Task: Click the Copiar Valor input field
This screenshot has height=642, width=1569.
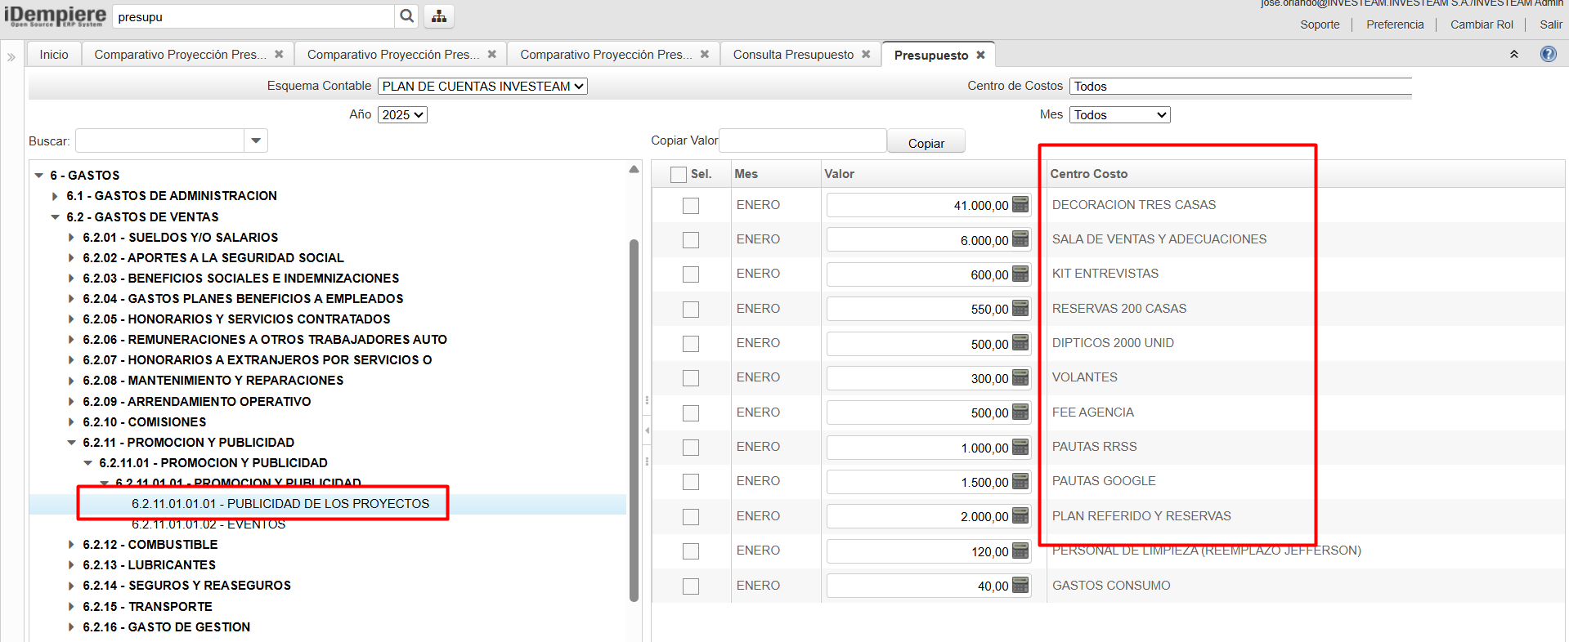Action: 802,140
